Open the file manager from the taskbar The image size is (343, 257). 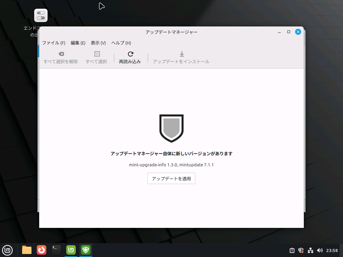[x=26, y=250]
